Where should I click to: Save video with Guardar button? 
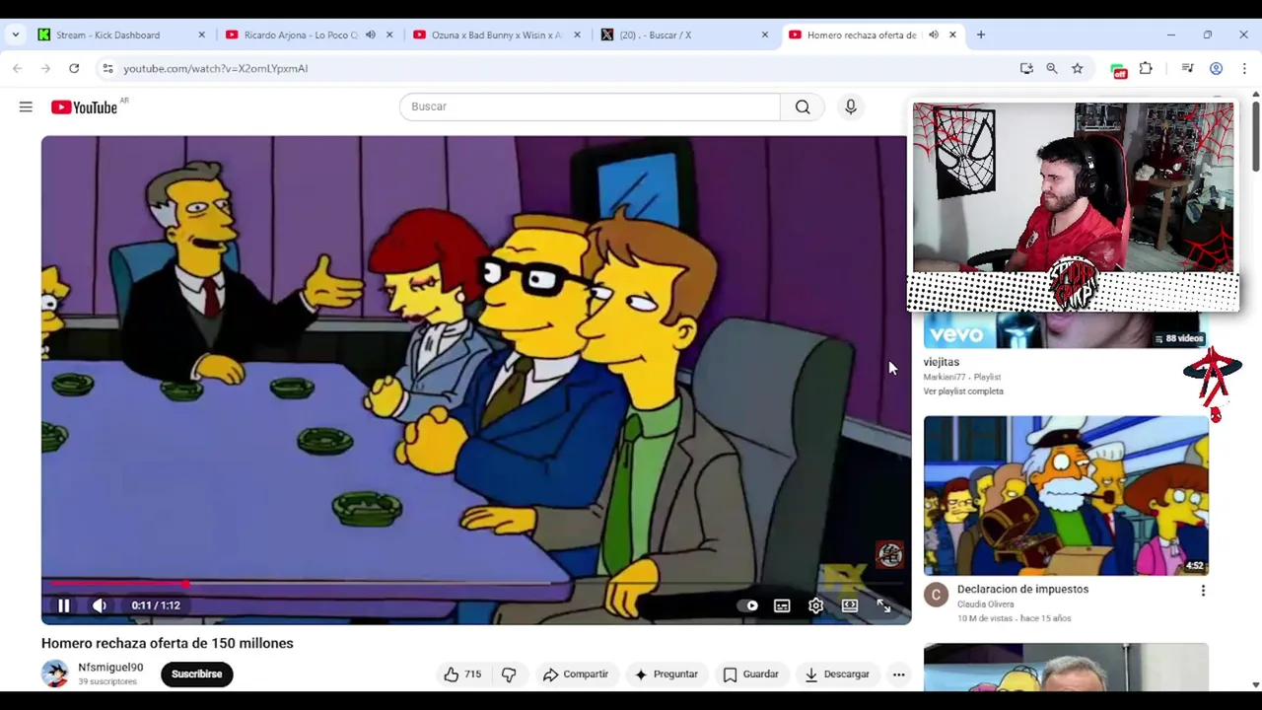pos(750,674)
